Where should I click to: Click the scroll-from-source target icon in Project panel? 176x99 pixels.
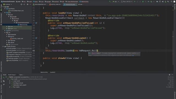[x=21, y=4]
